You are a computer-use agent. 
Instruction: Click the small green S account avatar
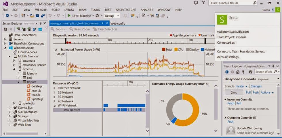pyautogui.click(x=278, y=10)
